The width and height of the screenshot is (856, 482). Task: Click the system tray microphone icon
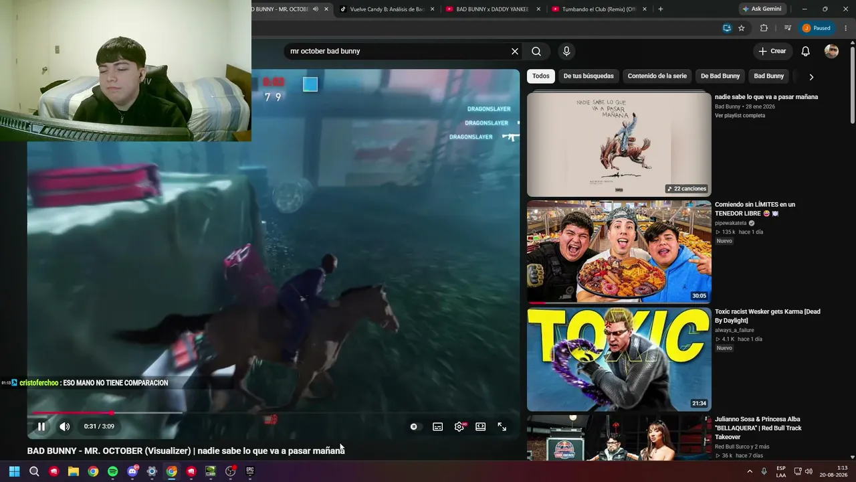click(764, 471)
